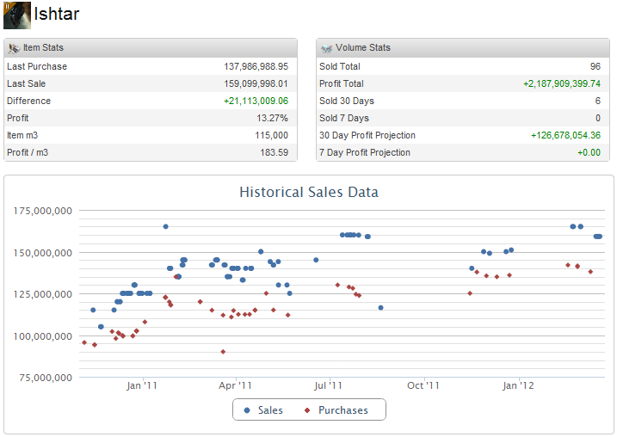The image size is (617, 437).
Task: Click the Item Stats header icon
Action: (14, 48)
